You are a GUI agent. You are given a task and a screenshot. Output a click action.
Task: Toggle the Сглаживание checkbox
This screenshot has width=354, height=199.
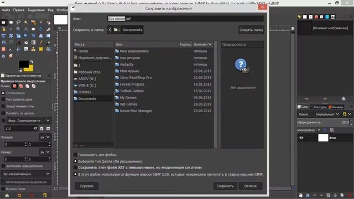coord(3,93)
